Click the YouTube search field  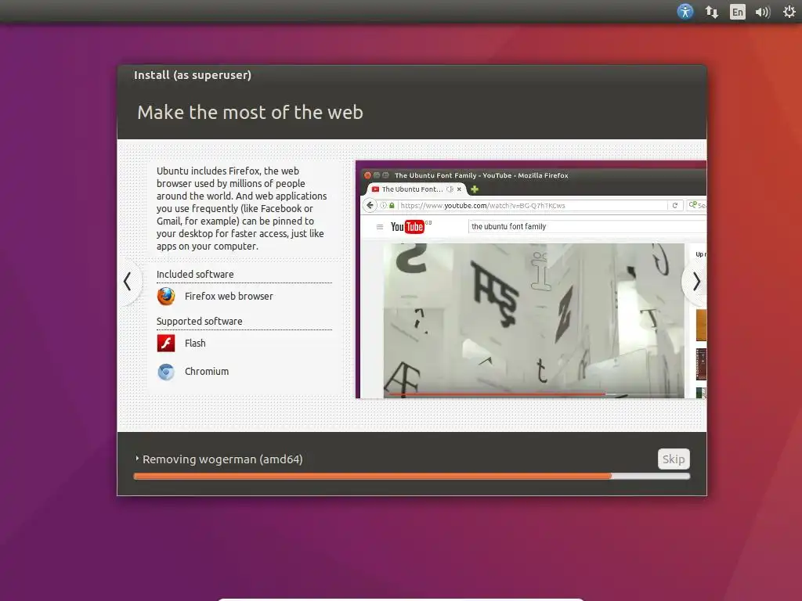coord(587,226)
